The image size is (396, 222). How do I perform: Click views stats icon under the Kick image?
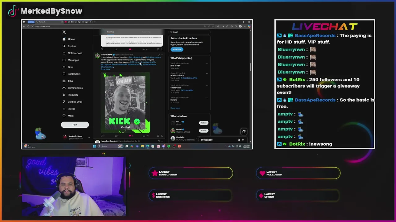point(144,136)
